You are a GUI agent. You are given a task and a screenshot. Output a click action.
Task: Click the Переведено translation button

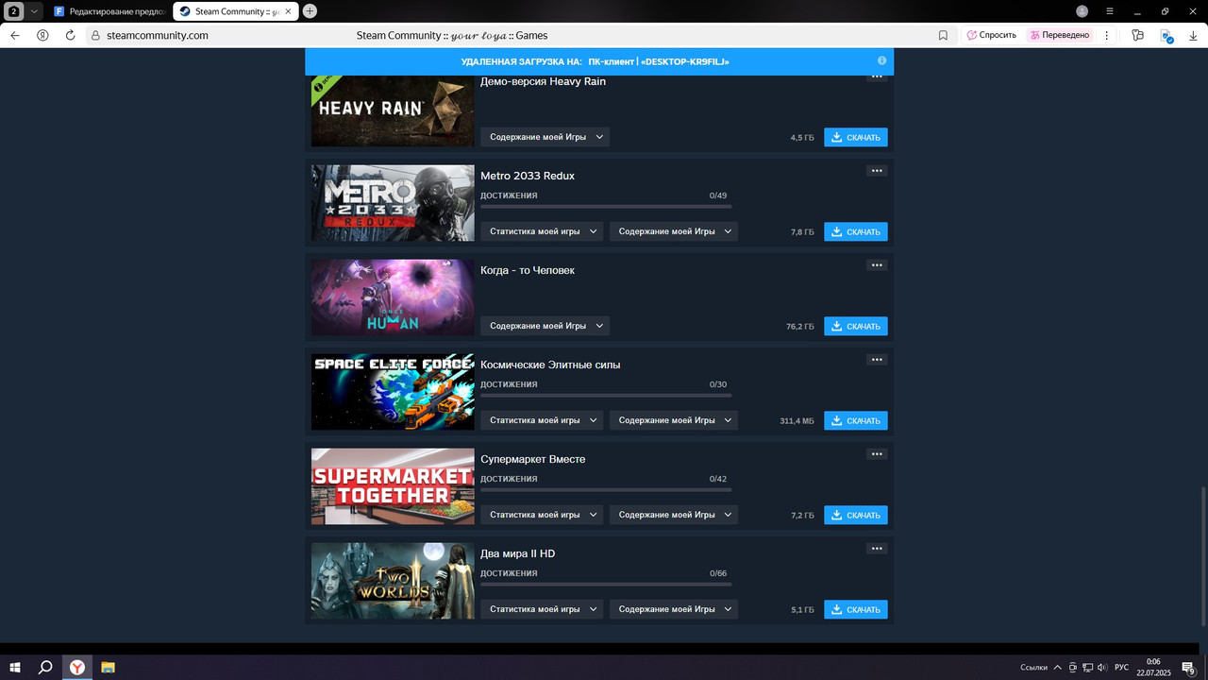click(1060, 35)
